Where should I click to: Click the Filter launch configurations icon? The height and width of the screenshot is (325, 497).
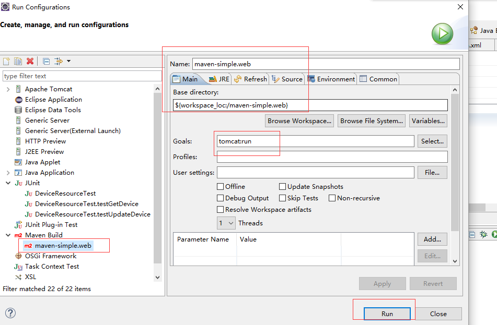[x=59, y=61]
